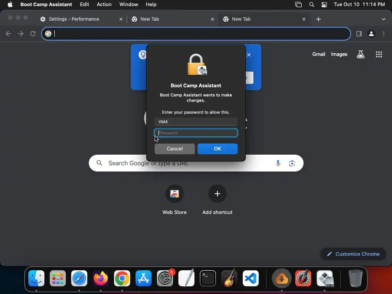The width and height of the screenshot is (392, 294).
Task: Open the Apple menu
Action: click(10, 5)
